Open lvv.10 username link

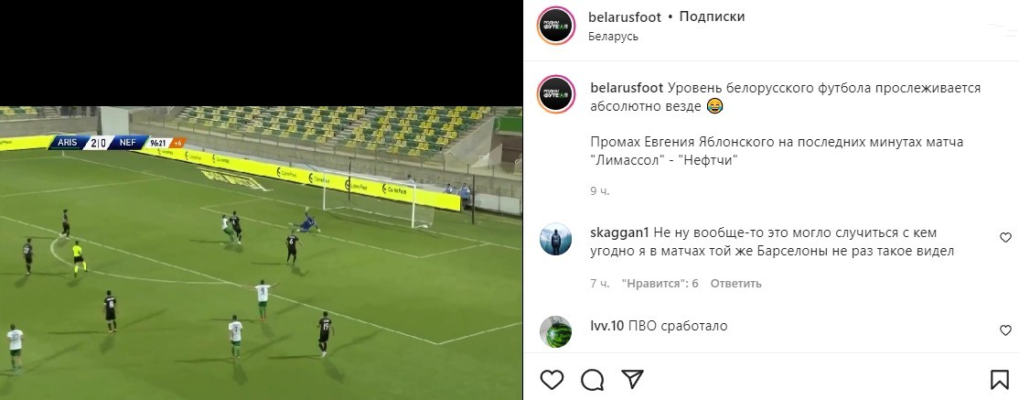click(x=607, y=326)
